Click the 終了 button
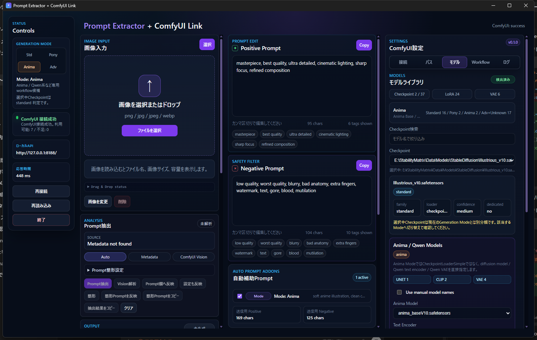The height and width of the screenshot is (340, 537). click(41, 220)
